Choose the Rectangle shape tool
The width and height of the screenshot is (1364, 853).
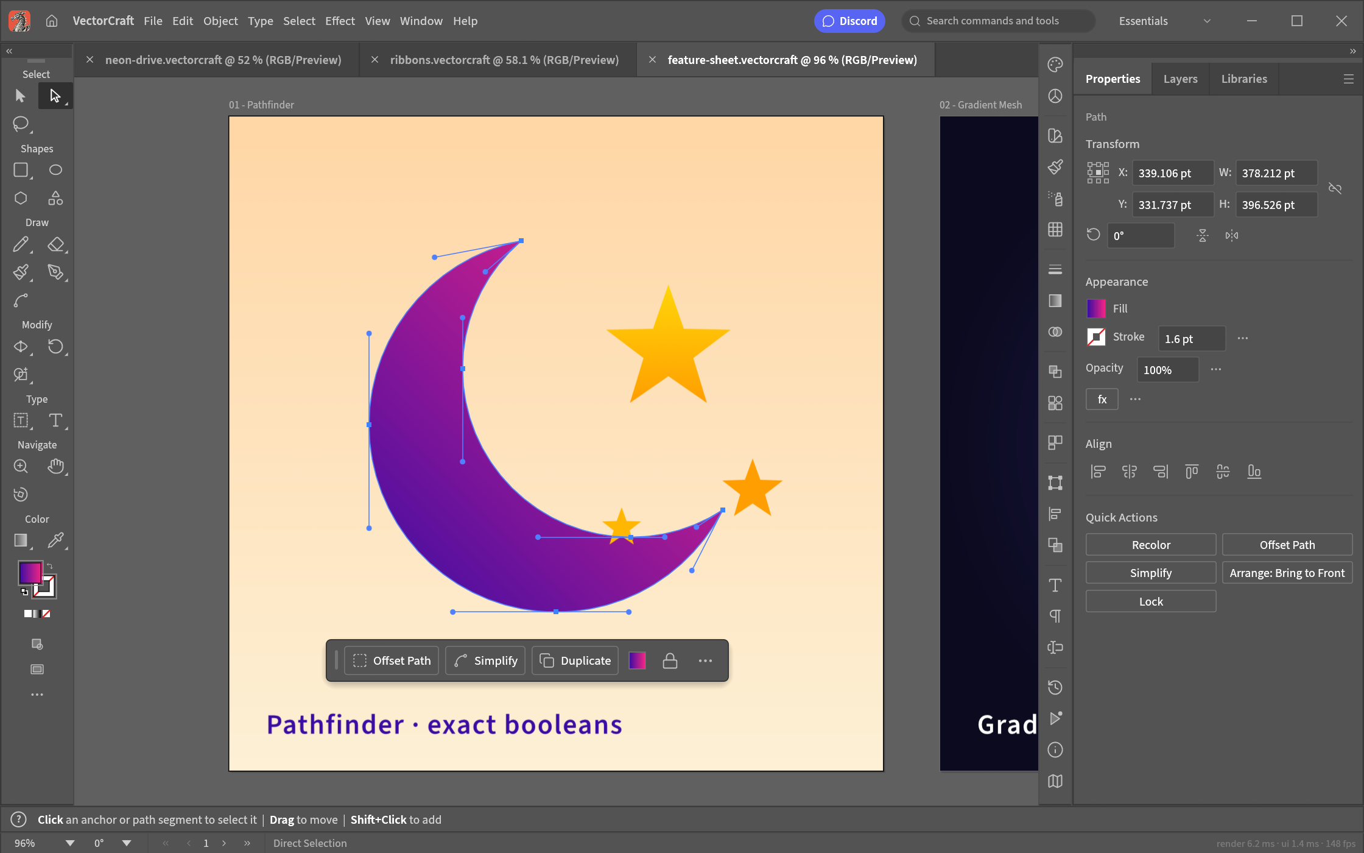click(x=21, y=170)
